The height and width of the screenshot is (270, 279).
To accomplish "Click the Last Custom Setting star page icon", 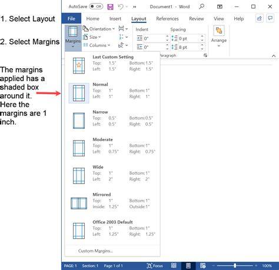I will click(79, 65).
